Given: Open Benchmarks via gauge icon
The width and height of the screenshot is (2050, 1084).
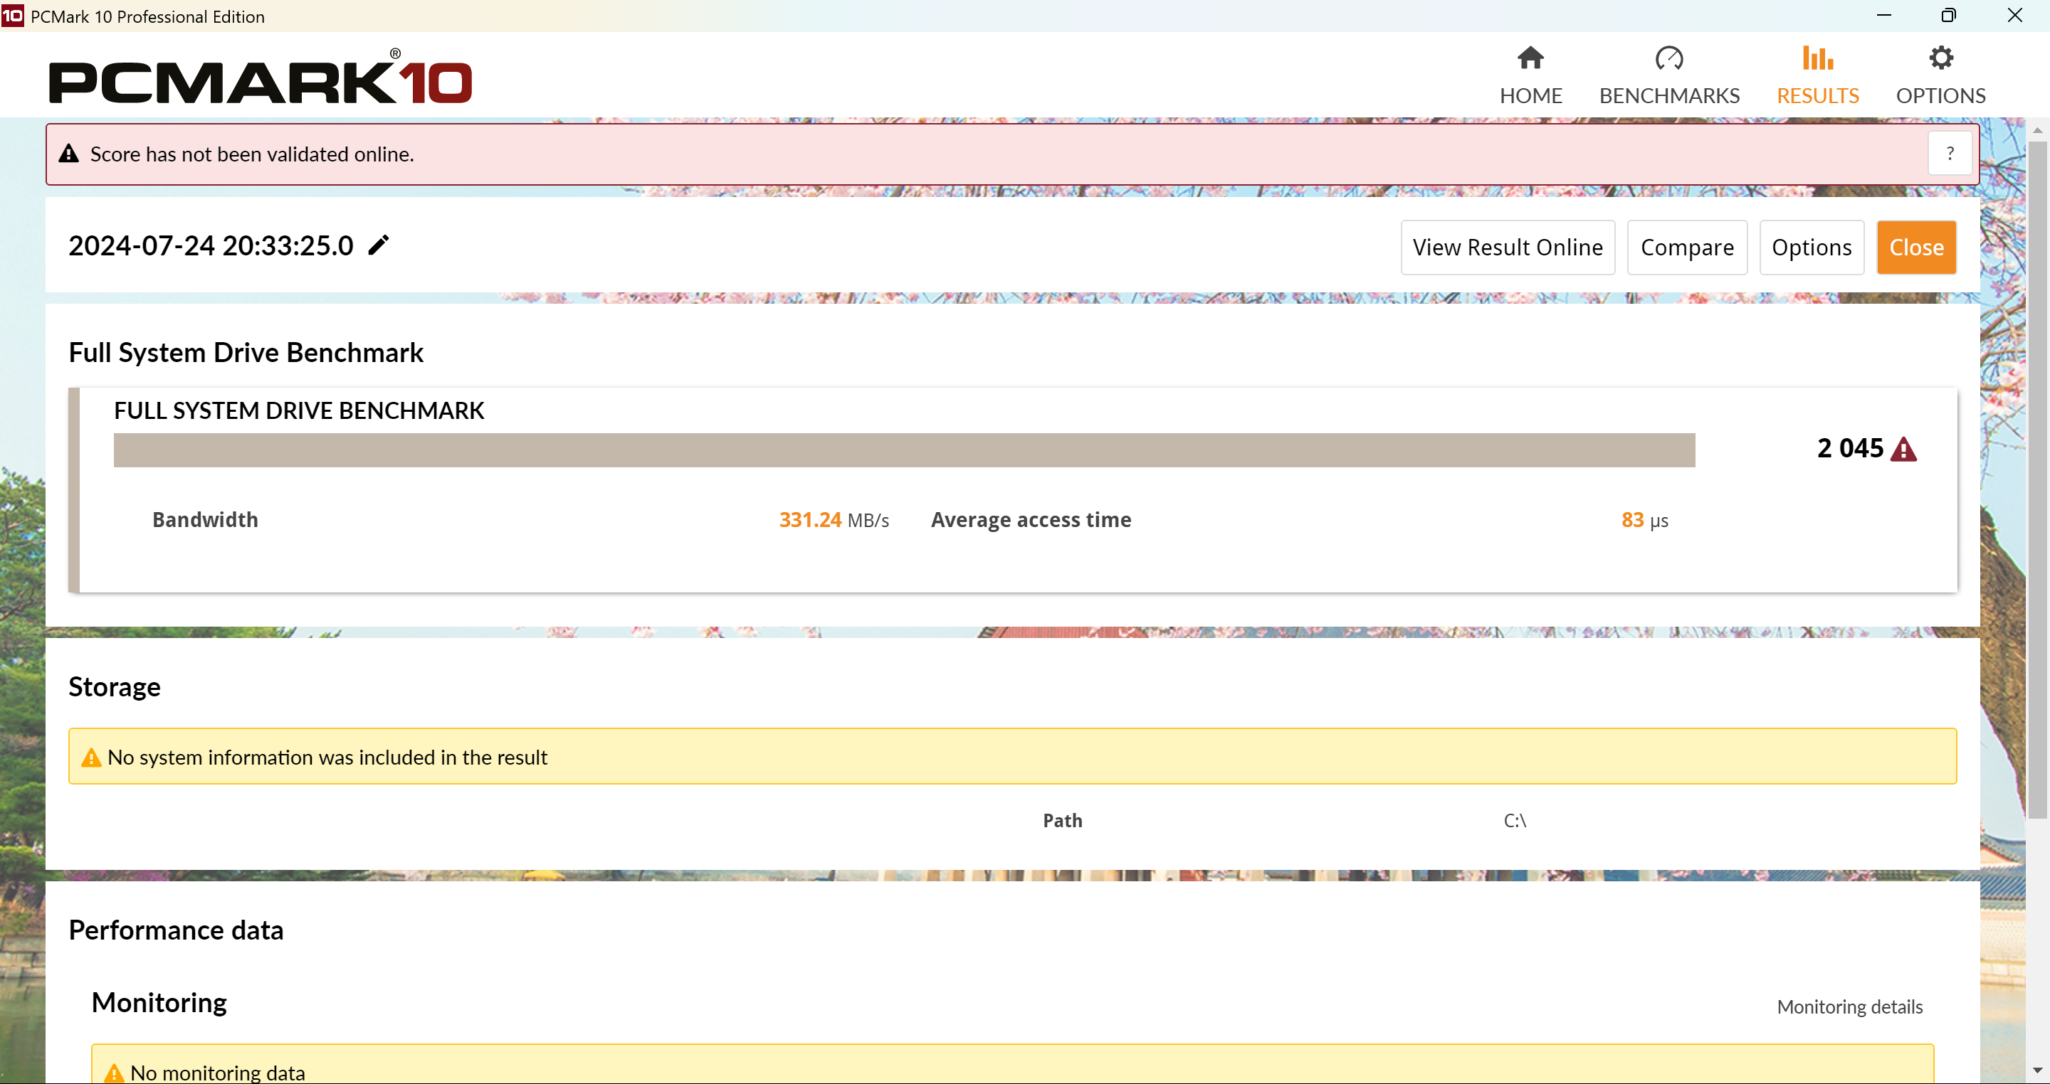Looking at the screenshot, I should [x=1668, y=58].
